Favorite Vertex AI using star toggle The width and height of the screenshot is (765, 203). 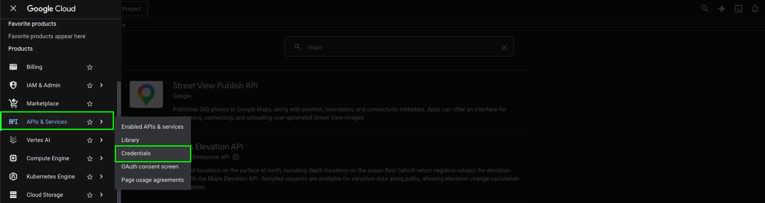coord(90,140)
